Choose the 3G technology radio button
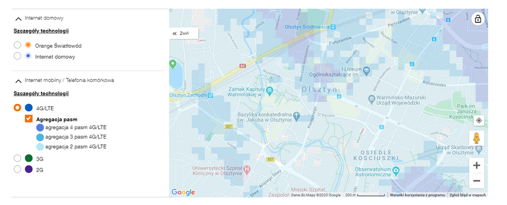The height and width of the screenshot is (205, 507). (x=17, y=158)
